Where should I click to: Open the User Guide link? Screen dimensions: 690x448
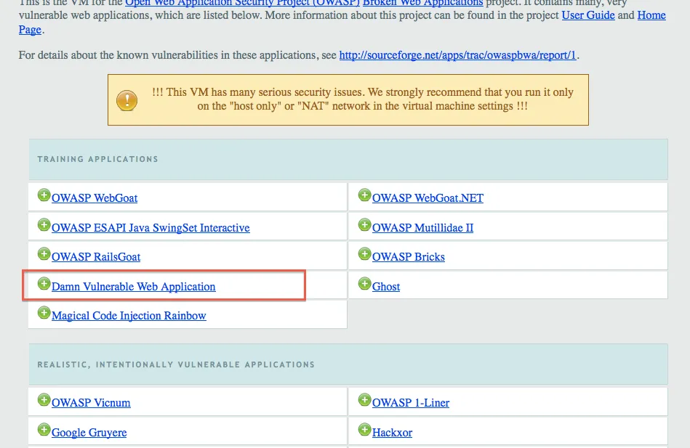click(587, 15)
